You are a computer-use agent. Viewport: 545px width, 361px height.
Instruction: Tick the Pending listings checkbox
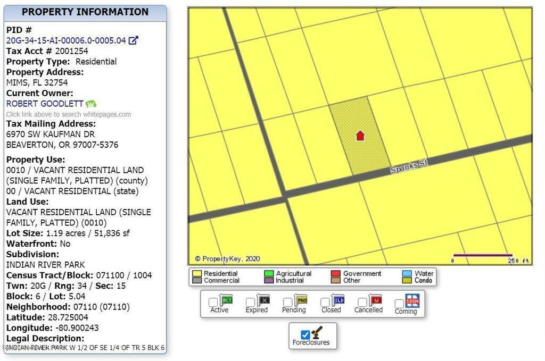point(287,303)
